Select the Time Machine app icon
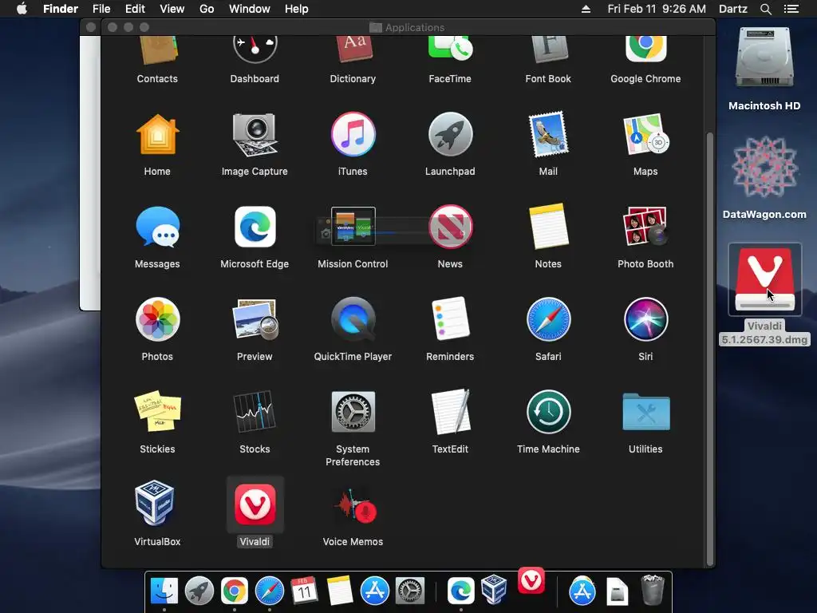 coord(548,412)
